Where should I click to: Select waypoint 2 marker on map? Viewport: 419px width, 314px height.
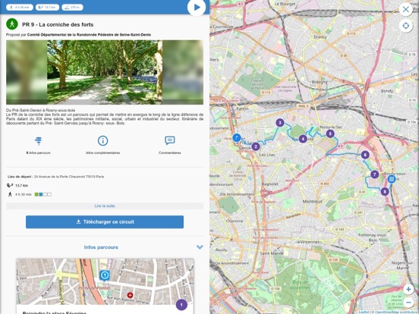pyautogui.click(x=256, y=146)
